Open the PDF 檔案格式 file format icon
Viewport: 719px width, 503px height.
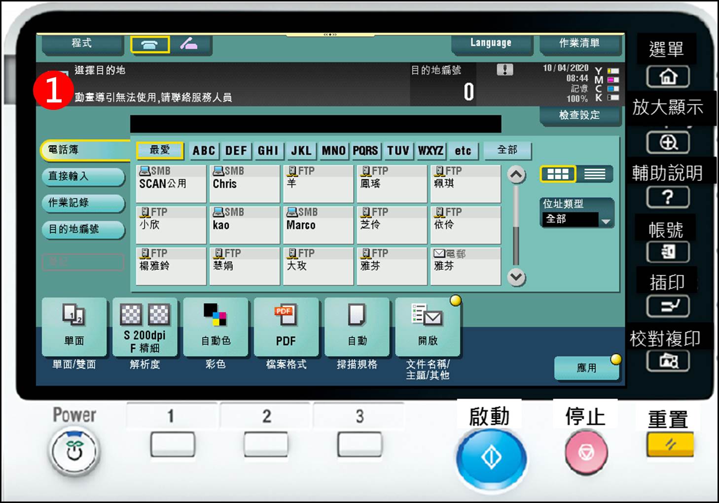click(286, 327)
